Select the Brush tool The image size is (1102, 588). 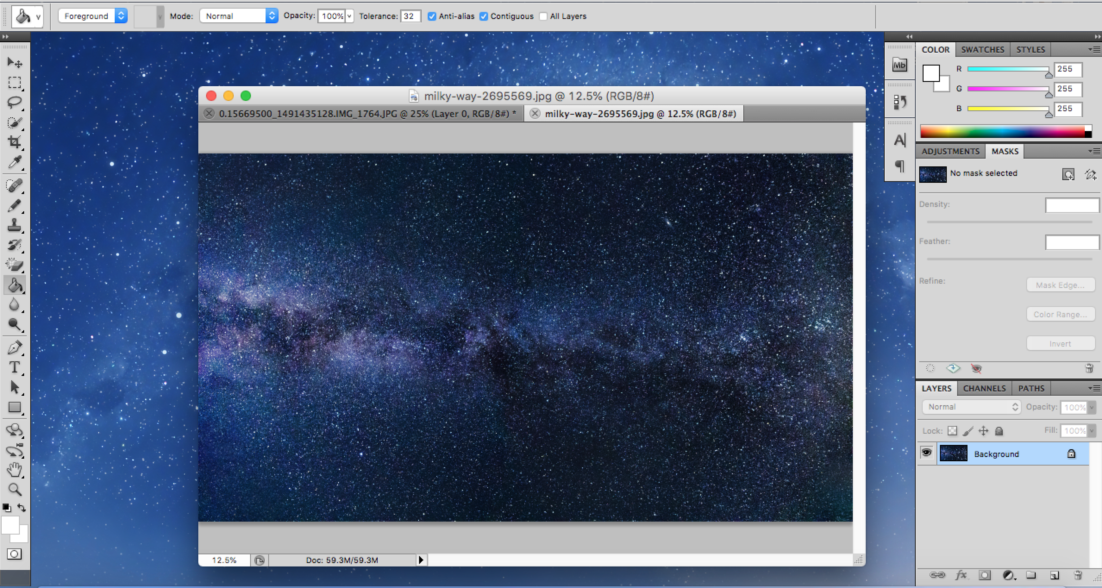pyautogui.click(x=15, y=206)
